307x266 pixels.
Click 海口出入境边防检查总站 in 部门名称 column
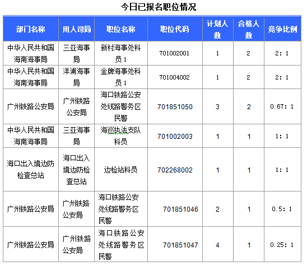point(31,170)
